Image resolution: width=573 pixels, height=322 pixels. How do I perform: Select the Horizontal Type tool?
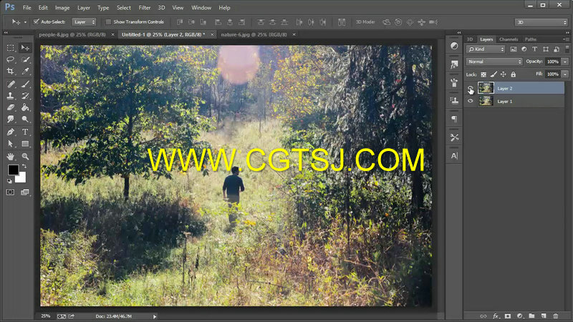(x=25, y=132)
